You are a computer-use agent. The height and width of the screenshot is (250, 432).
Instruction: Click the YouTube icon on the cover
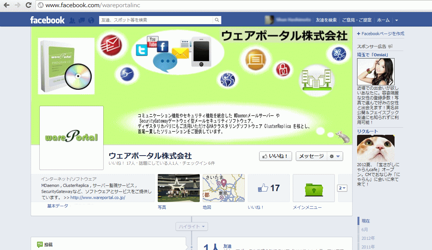click(x=152, y=42)
